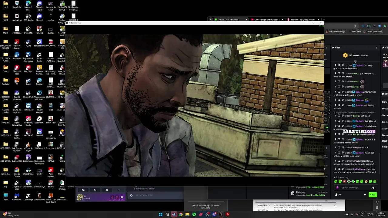Switch to Como Agregar una Impresora tab

(x=267, y=19)
